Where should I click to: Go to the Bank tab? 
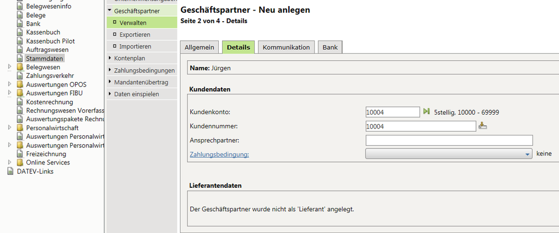pyautogui.click(x=330, y=47)
